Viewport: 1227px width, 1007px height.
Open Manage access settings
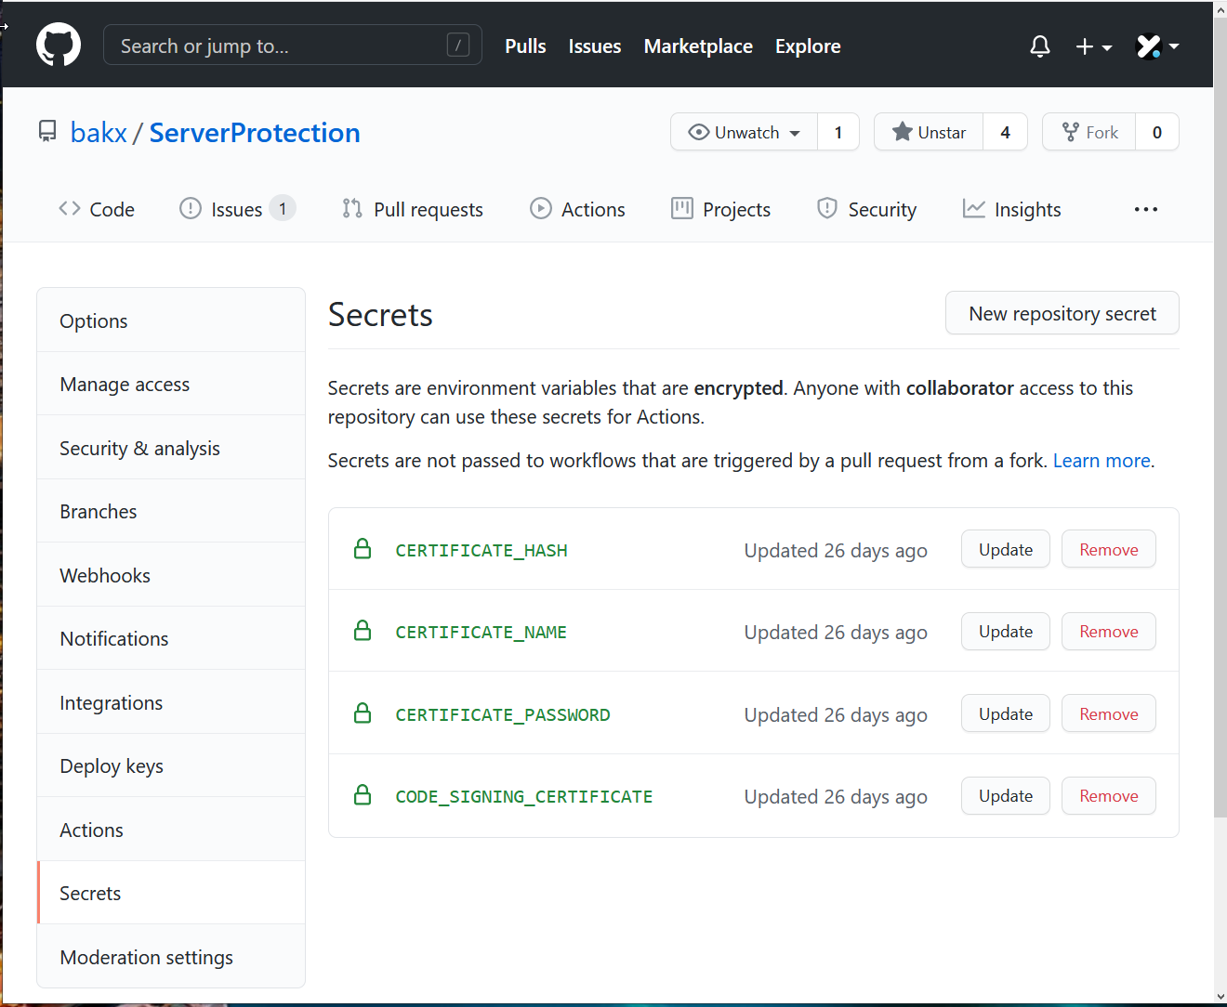coord(171,384)
